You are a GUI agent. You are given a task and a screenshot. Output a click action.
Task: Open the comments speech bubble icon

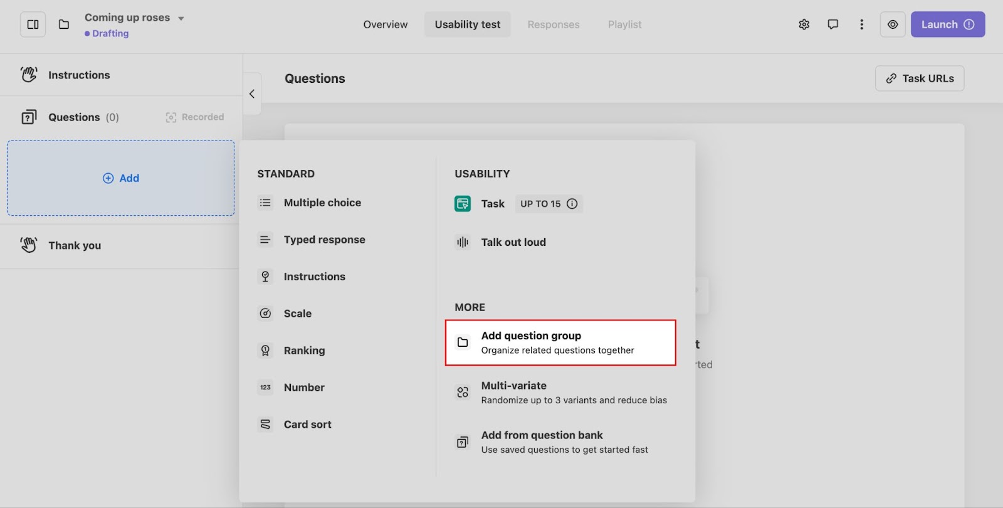tap(832, 24)
